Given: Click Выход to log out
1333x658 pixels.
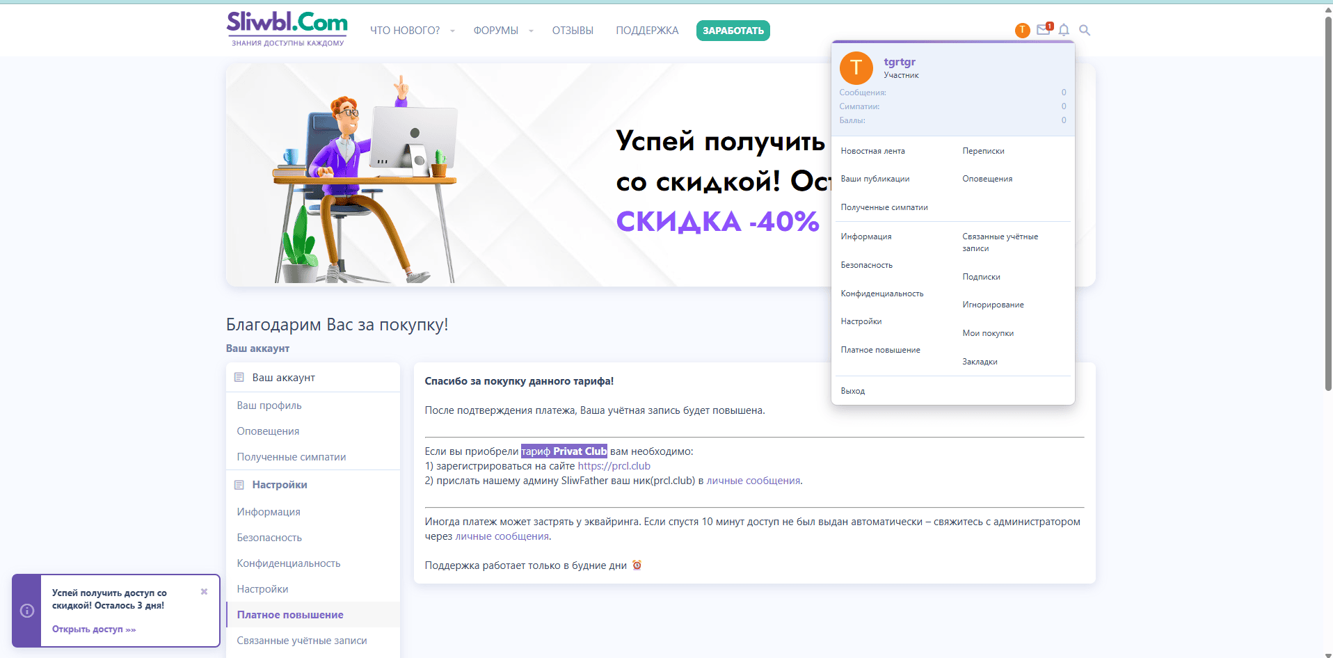Looking at the screenshot, I should (x=852, y=391).
